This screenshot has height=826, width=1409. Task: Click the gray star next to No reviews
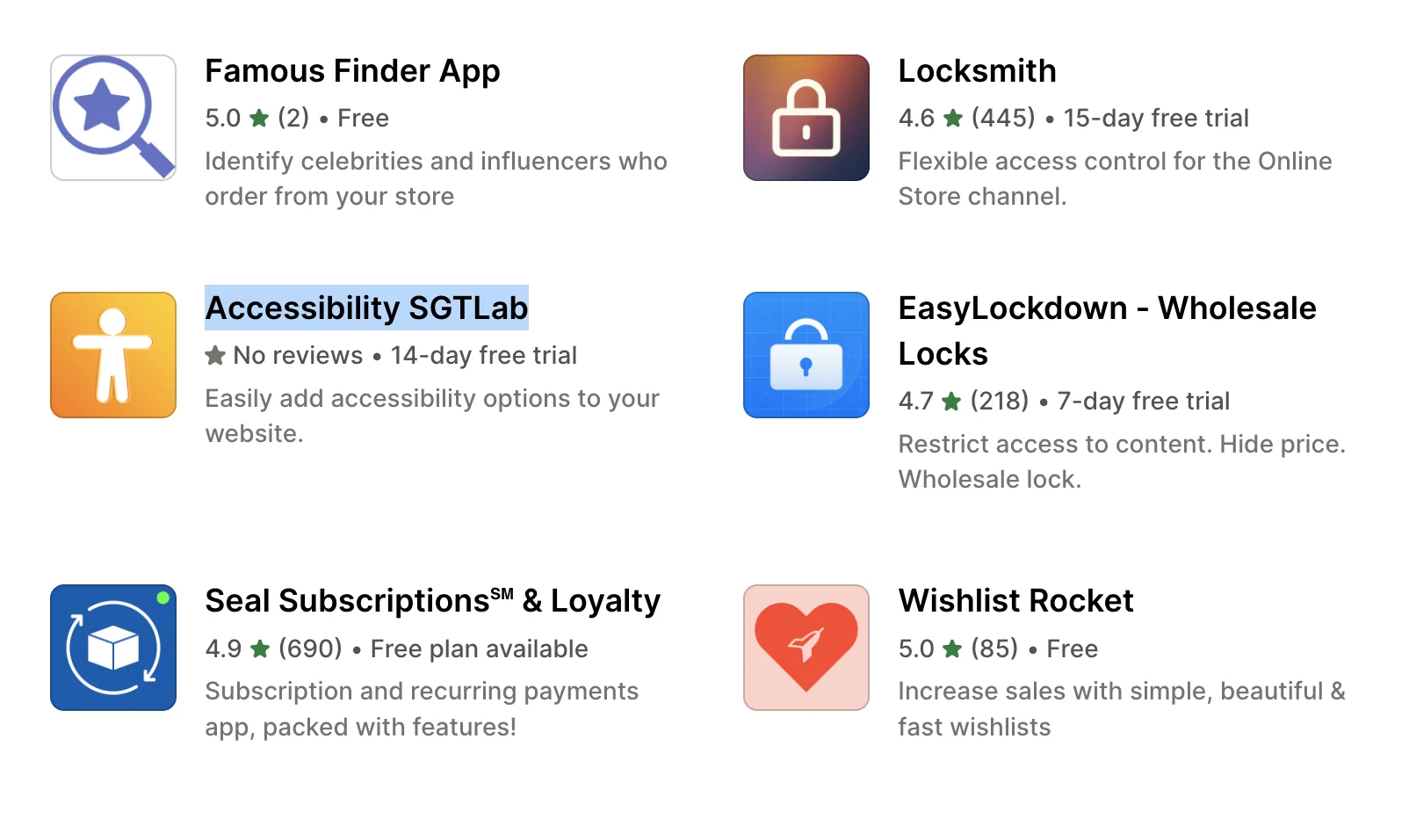[213, 355]
